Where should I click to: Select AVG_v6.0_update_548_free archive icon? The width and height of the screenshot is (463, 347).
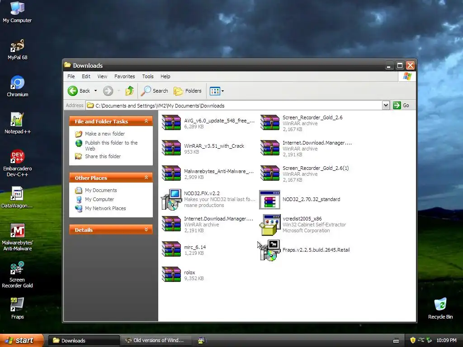click(171, 122)
